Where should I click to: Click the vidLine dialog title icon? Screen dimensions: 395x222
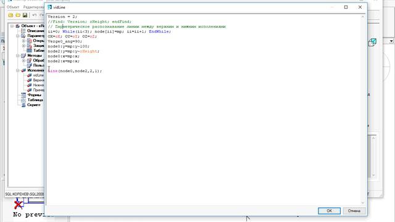[49, 7]
